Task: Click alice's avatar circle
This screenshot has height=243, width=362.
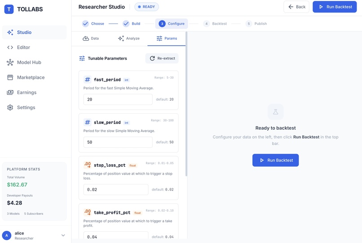Action: coord(7,235)
